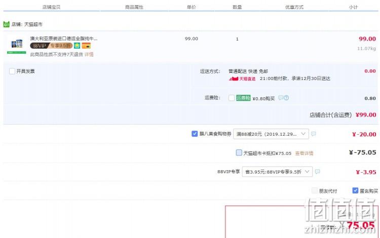Click the comment icon next to coupon dropdown
380x238 pixels.
pos(313,134)
